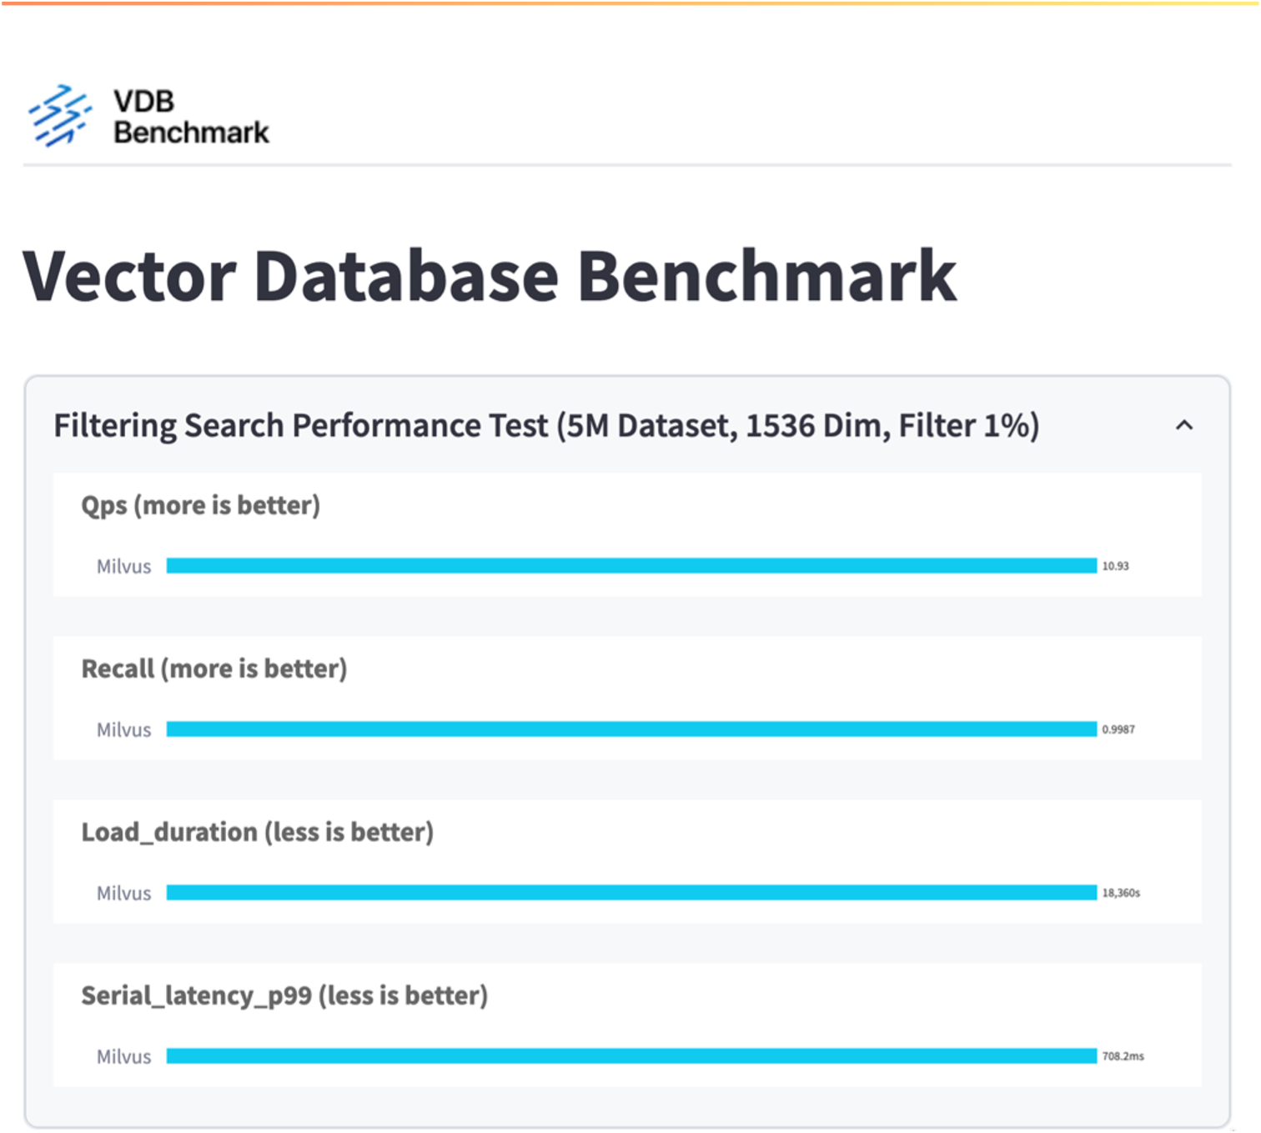Image resolution: width=1261 pixels, height=1133 pixels.
Task: Click the Qps value 10.93
Action: pyautogui.click(x=1115, y=566)
